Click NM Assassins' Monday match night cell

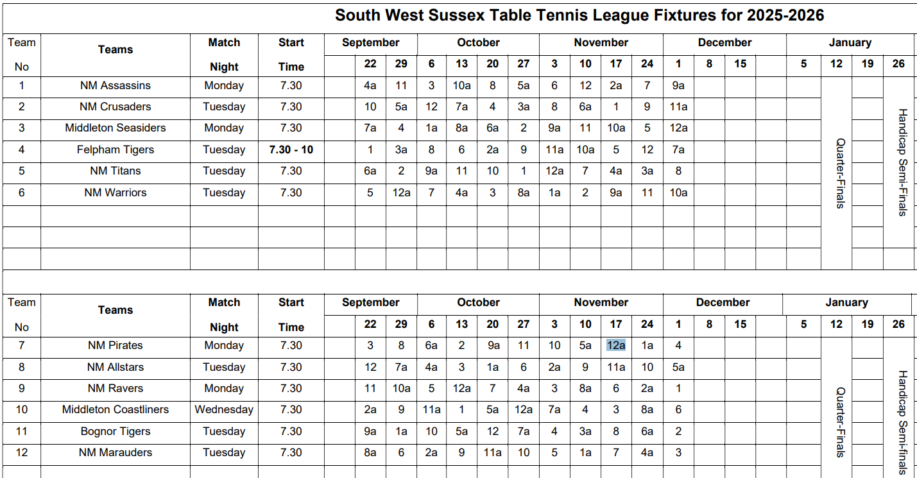point(224,86)
